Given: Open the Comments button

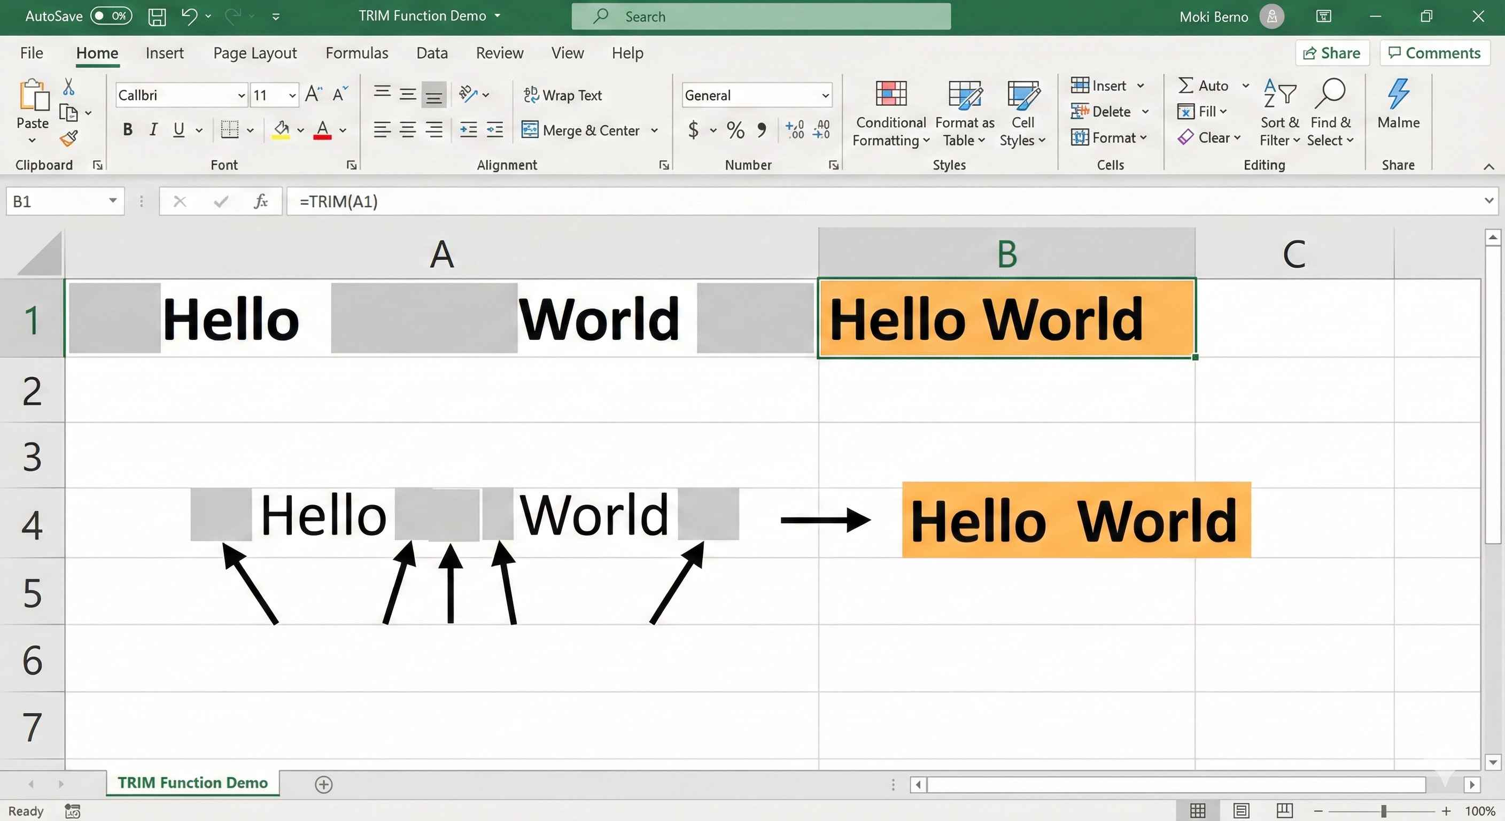Looking at the screenshot, I should 1434,53.
